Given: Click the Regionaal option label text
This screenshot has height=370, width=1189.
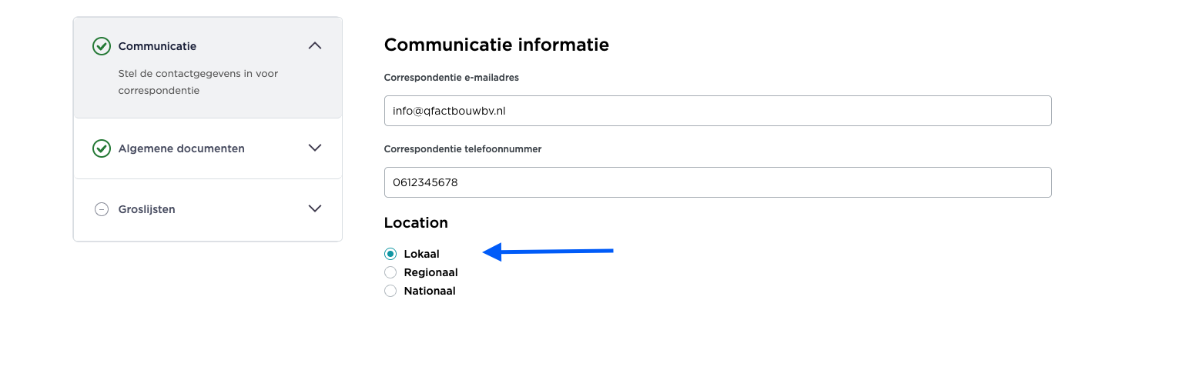Looking at the screenshot, I should [430, 272].
